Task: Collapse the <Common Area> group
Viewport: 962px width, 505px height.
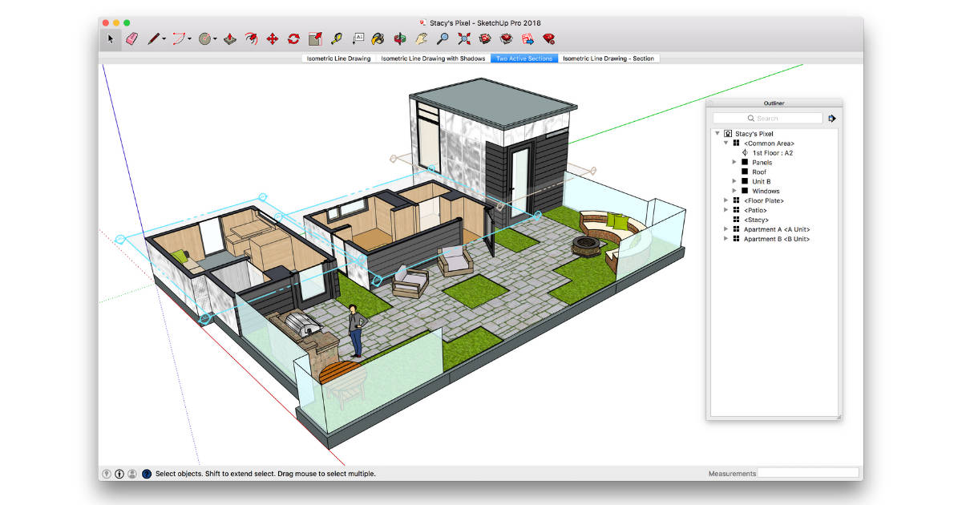Action: click(726, 143)
